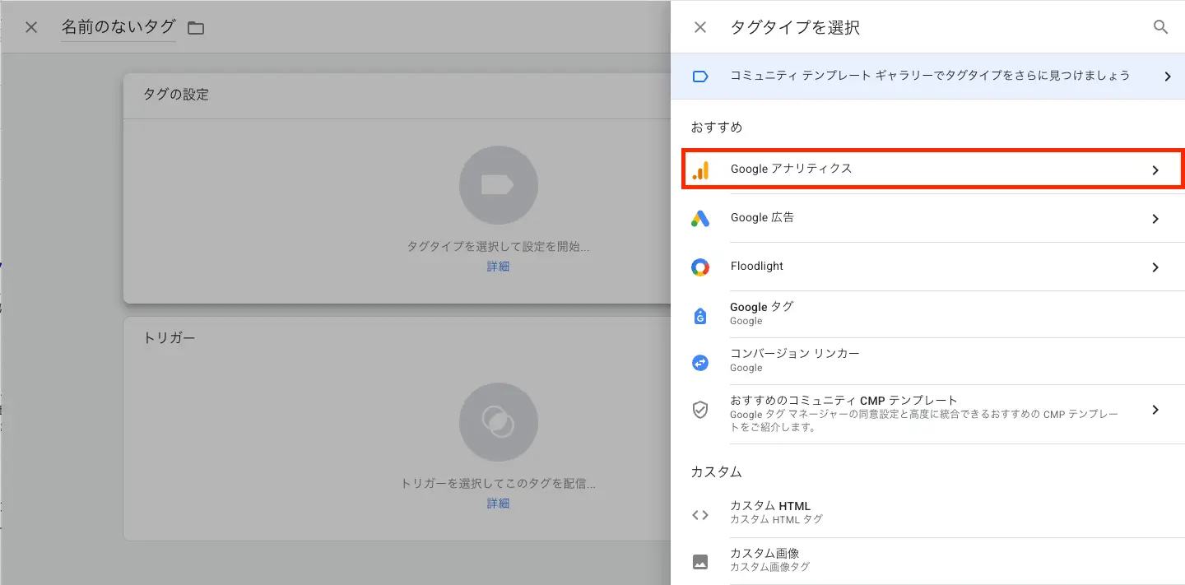Open the community template gallery banner
This screenshot has width=1185, height=585.
tap(928, 77)
